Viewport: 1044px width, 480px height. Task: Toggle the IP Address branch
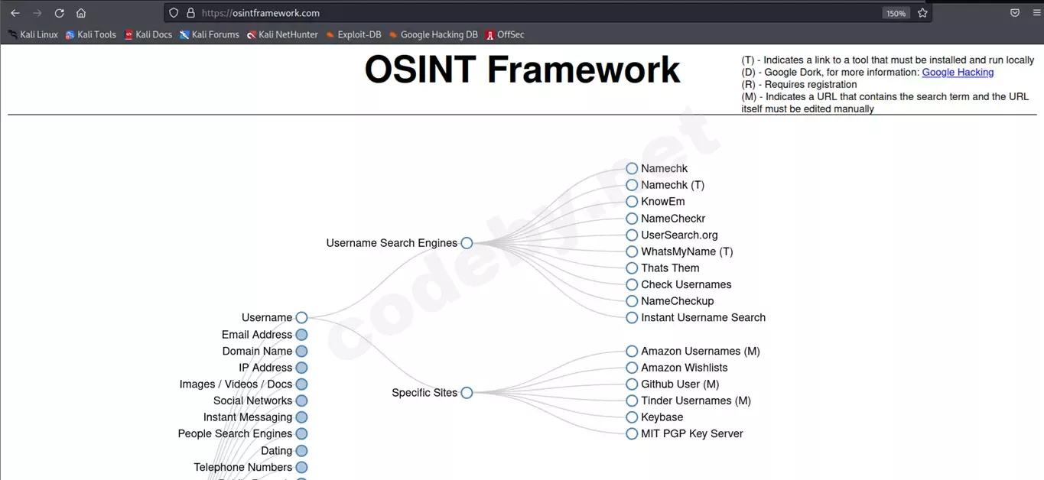point(301,367)
